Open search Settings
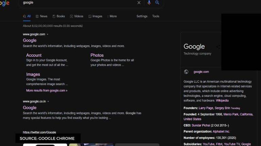Viewport: 261px width, 146px height. (142, 16)
